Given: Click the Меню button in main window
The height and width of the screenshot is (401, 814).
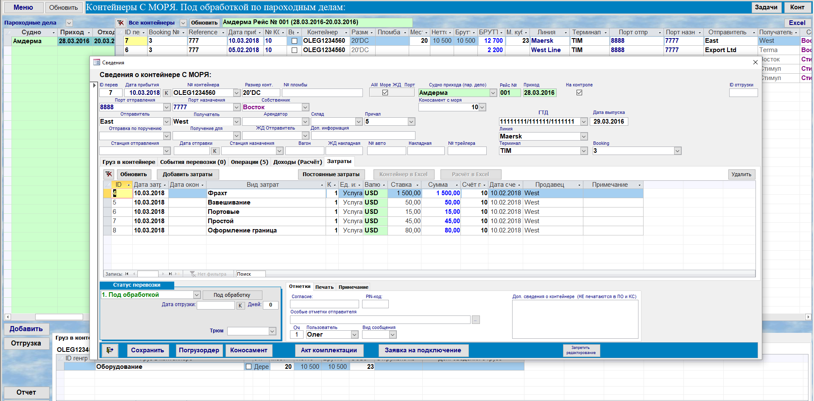Looking at the screenshot, I should [23, 7].
